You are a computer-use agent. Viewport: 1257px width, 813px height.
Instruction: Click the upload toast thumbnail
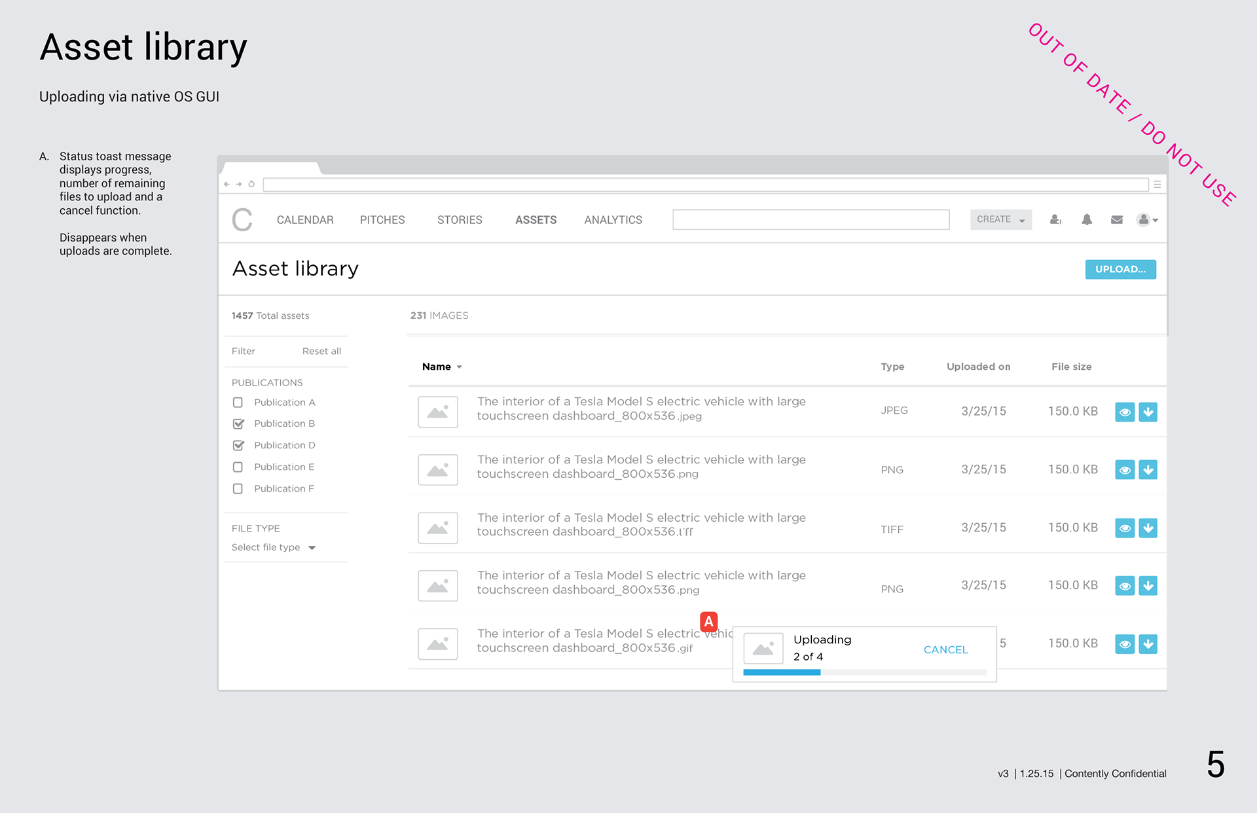click(x=763, y=649)
